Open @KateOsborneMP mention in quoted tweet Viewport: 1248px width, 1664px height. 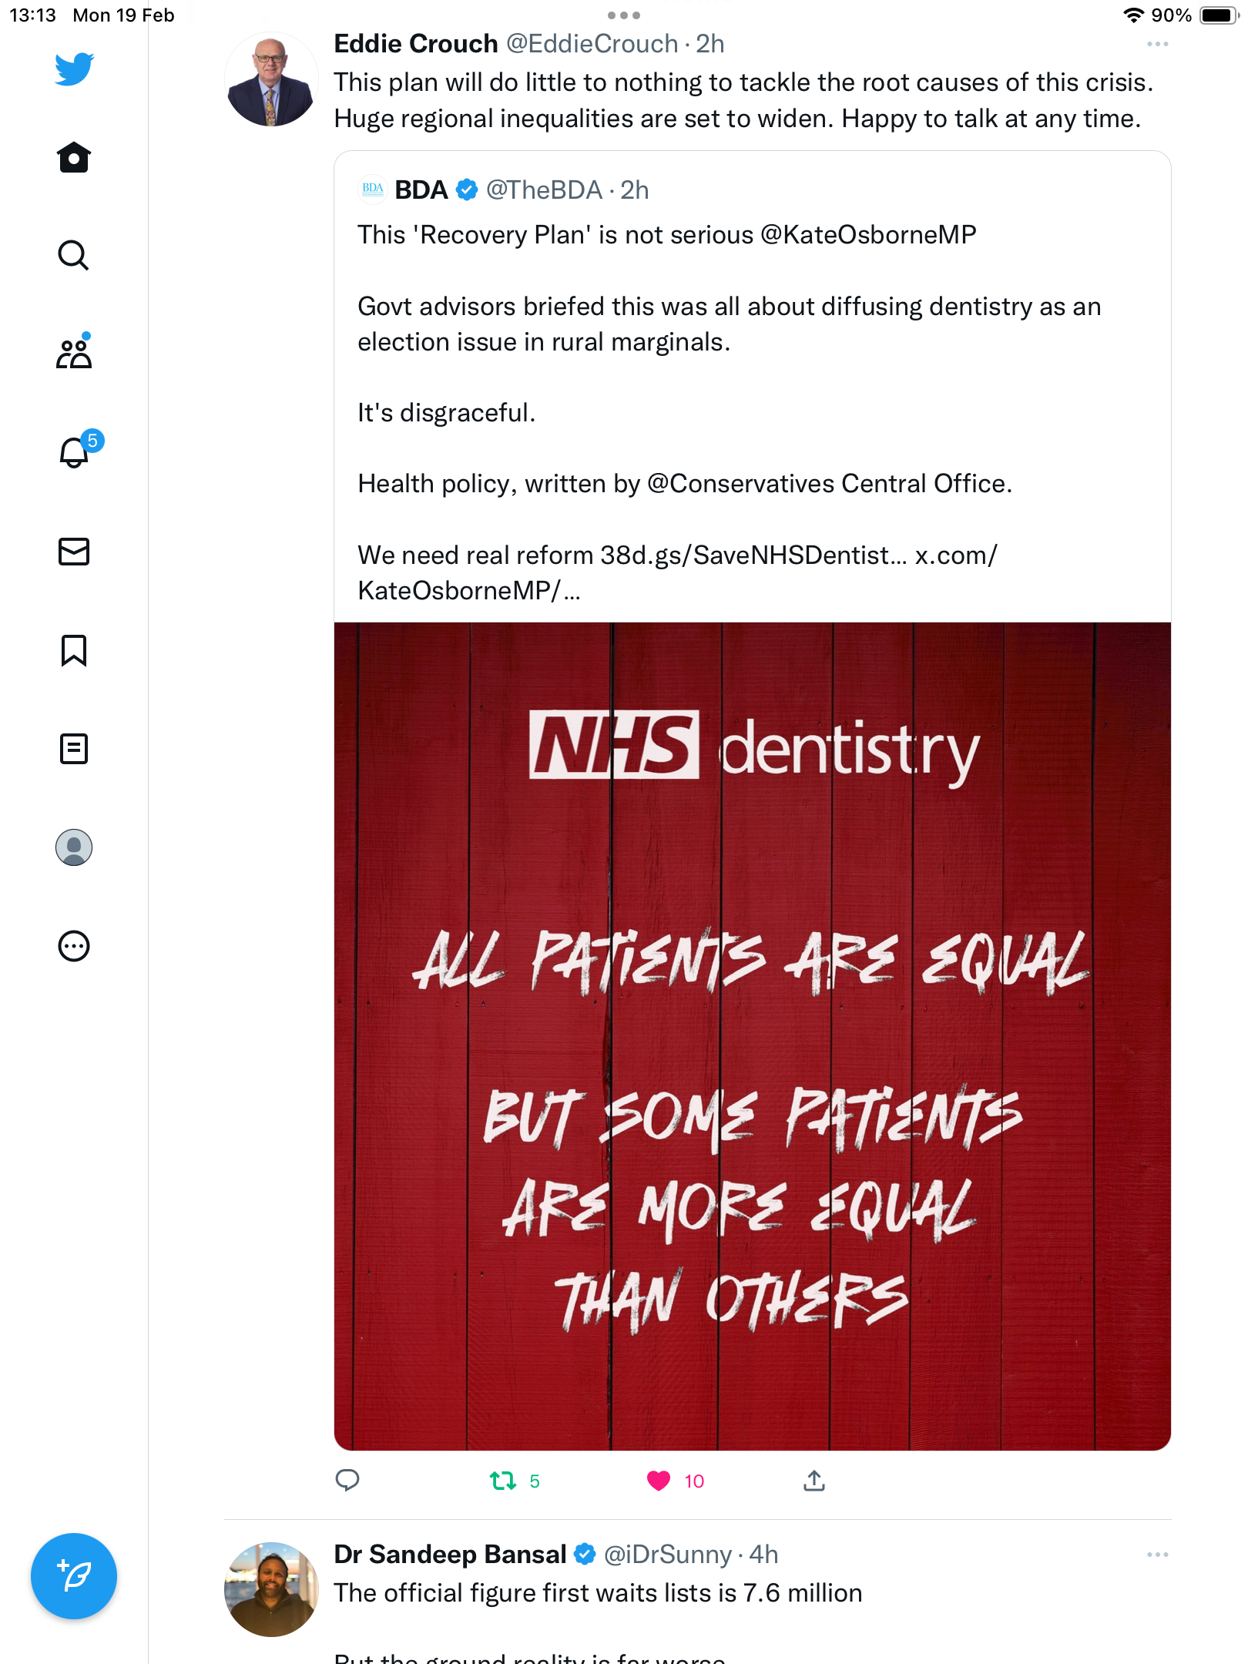[868, 234]
